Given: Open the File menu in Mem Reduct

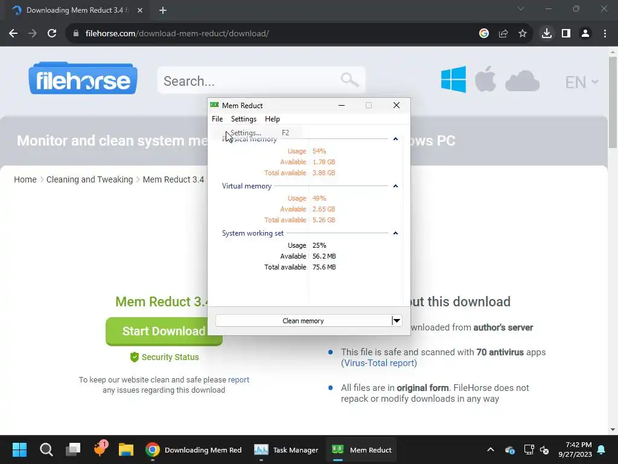Looking at the screenshot, I should 217,119.
